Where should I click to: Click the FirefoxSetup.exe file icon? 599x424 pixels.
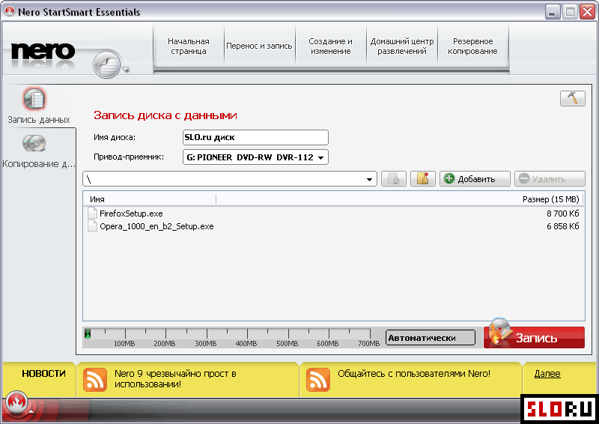pos(92,213)
